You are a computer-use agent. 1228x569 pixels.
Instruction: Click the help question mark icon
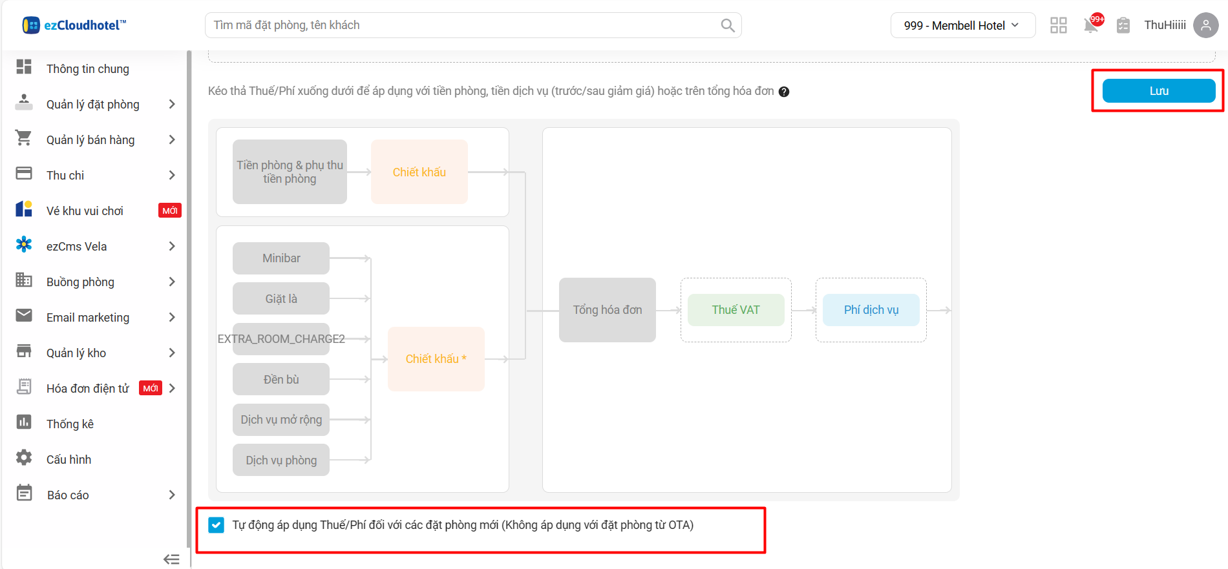click(x=784, y=92)
